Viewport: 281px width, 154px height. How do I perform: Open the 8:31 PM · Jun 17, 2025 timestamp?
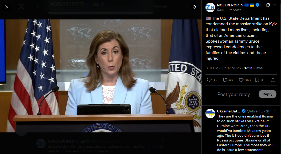(x=223, y=68)
